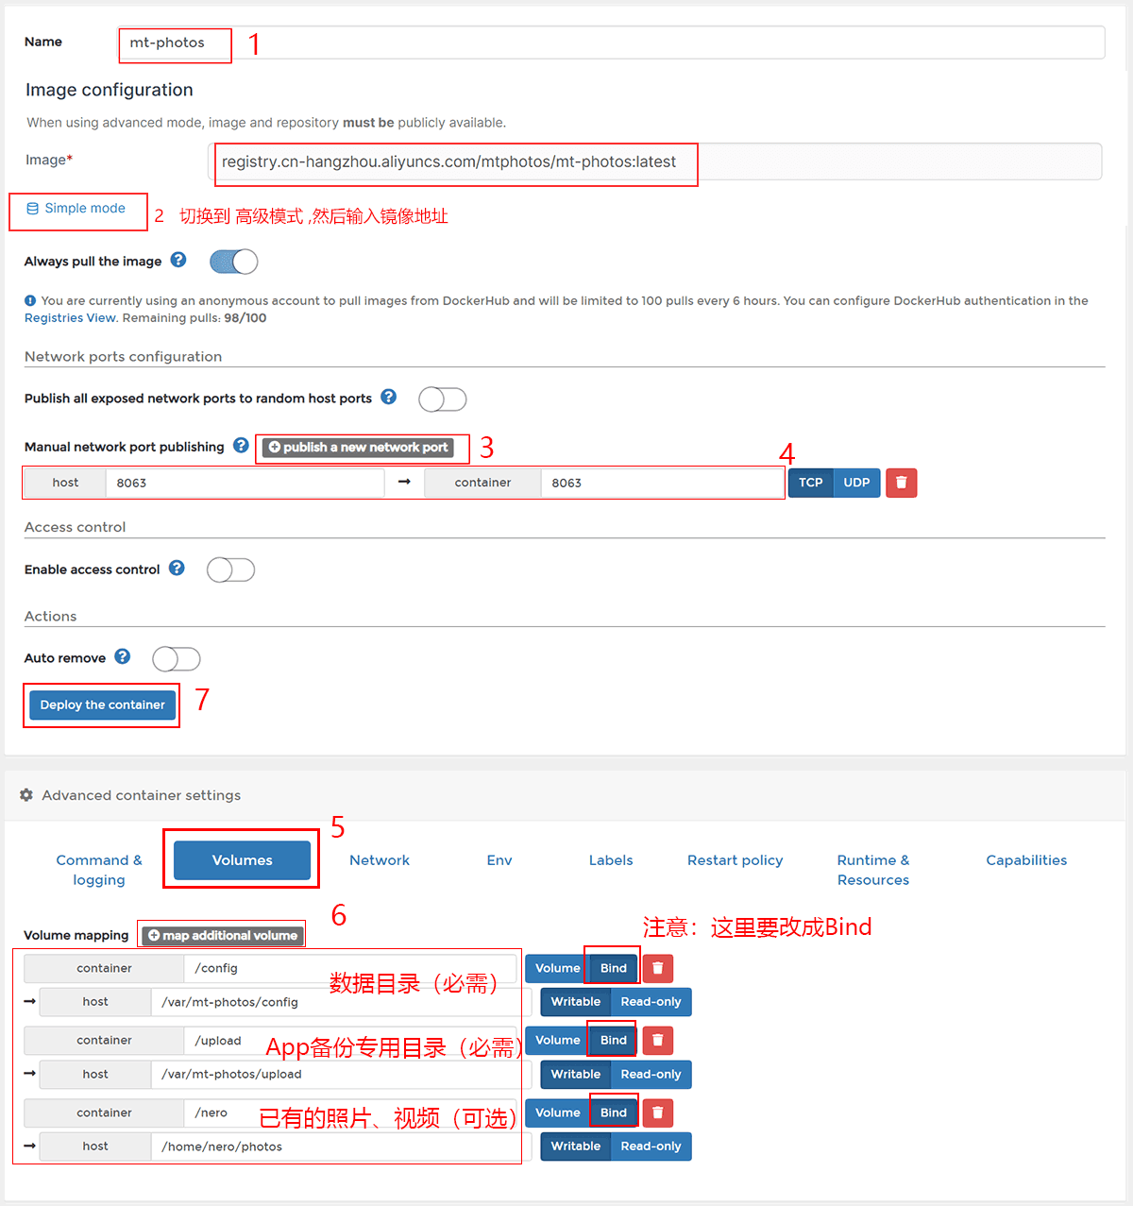The height and width of the screenshot is (1206, 1133).
Task: Click map additional volume button
Action: [222, 936]
